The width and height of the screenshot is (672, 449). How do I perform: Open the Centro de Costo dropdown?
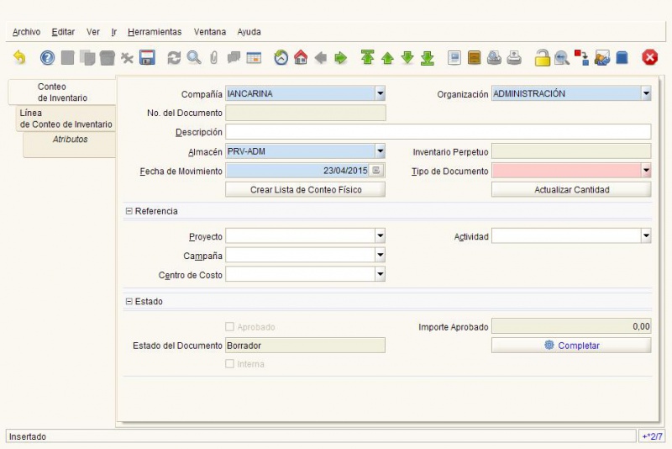pyautogui.click(x=381, y=274)
